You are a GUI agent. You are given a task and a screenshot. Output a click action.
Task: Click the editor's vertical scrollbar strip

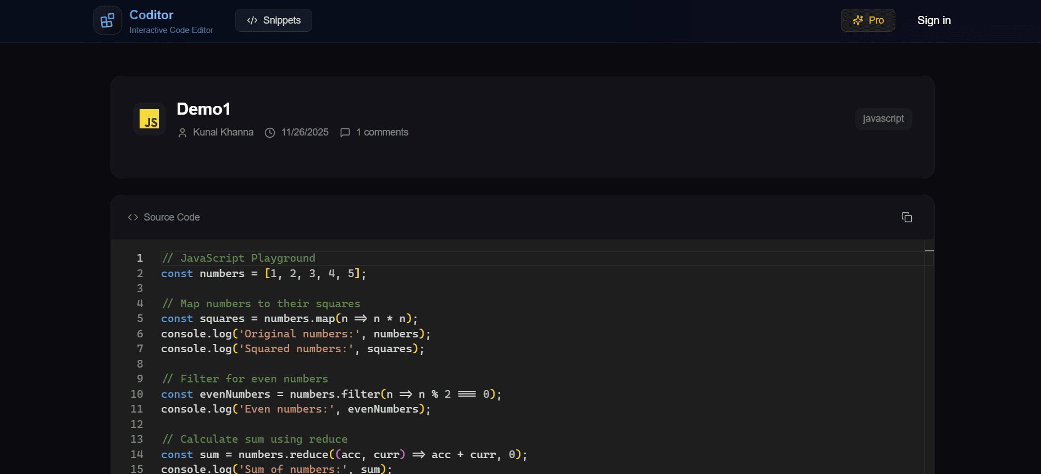(929, 357)
